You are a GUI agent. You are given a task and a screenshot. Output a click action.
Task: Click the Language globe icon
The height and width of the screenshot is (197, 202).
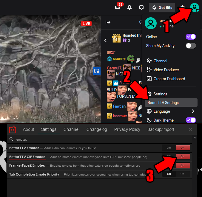tap(149, 111)
